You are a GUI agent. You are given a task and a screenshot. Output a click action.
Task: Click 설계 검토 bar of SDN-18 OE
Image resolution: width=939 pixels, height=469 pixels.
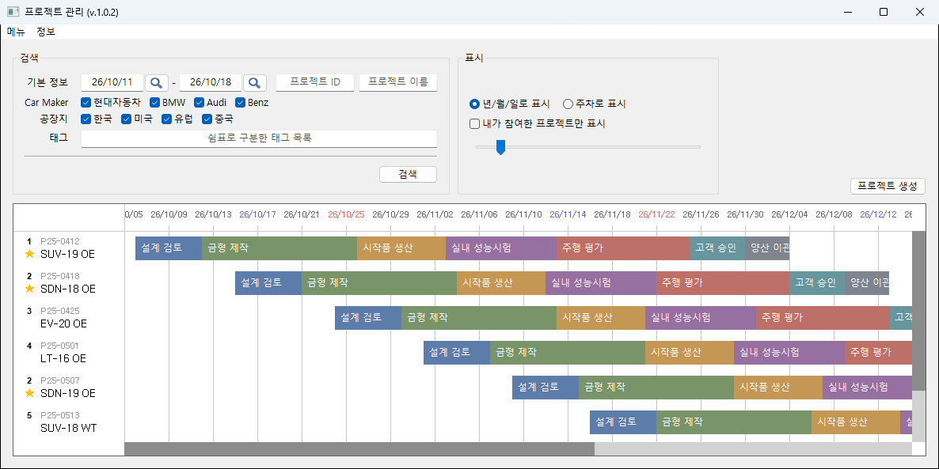click(268, 283)
